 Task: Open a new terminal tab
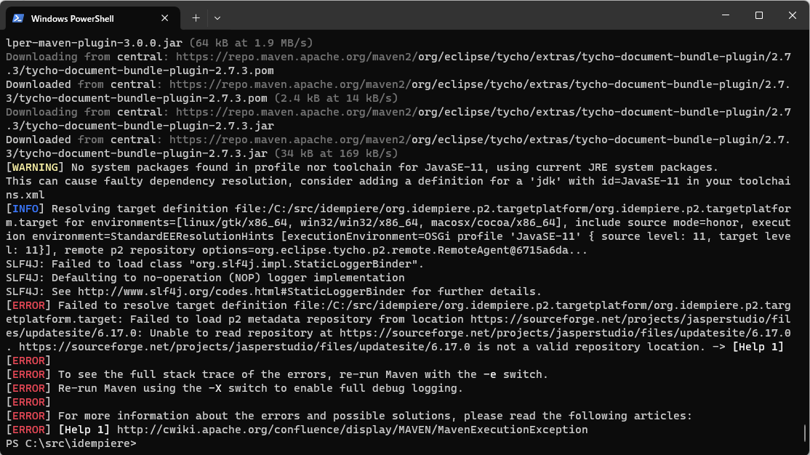(196, 17)
